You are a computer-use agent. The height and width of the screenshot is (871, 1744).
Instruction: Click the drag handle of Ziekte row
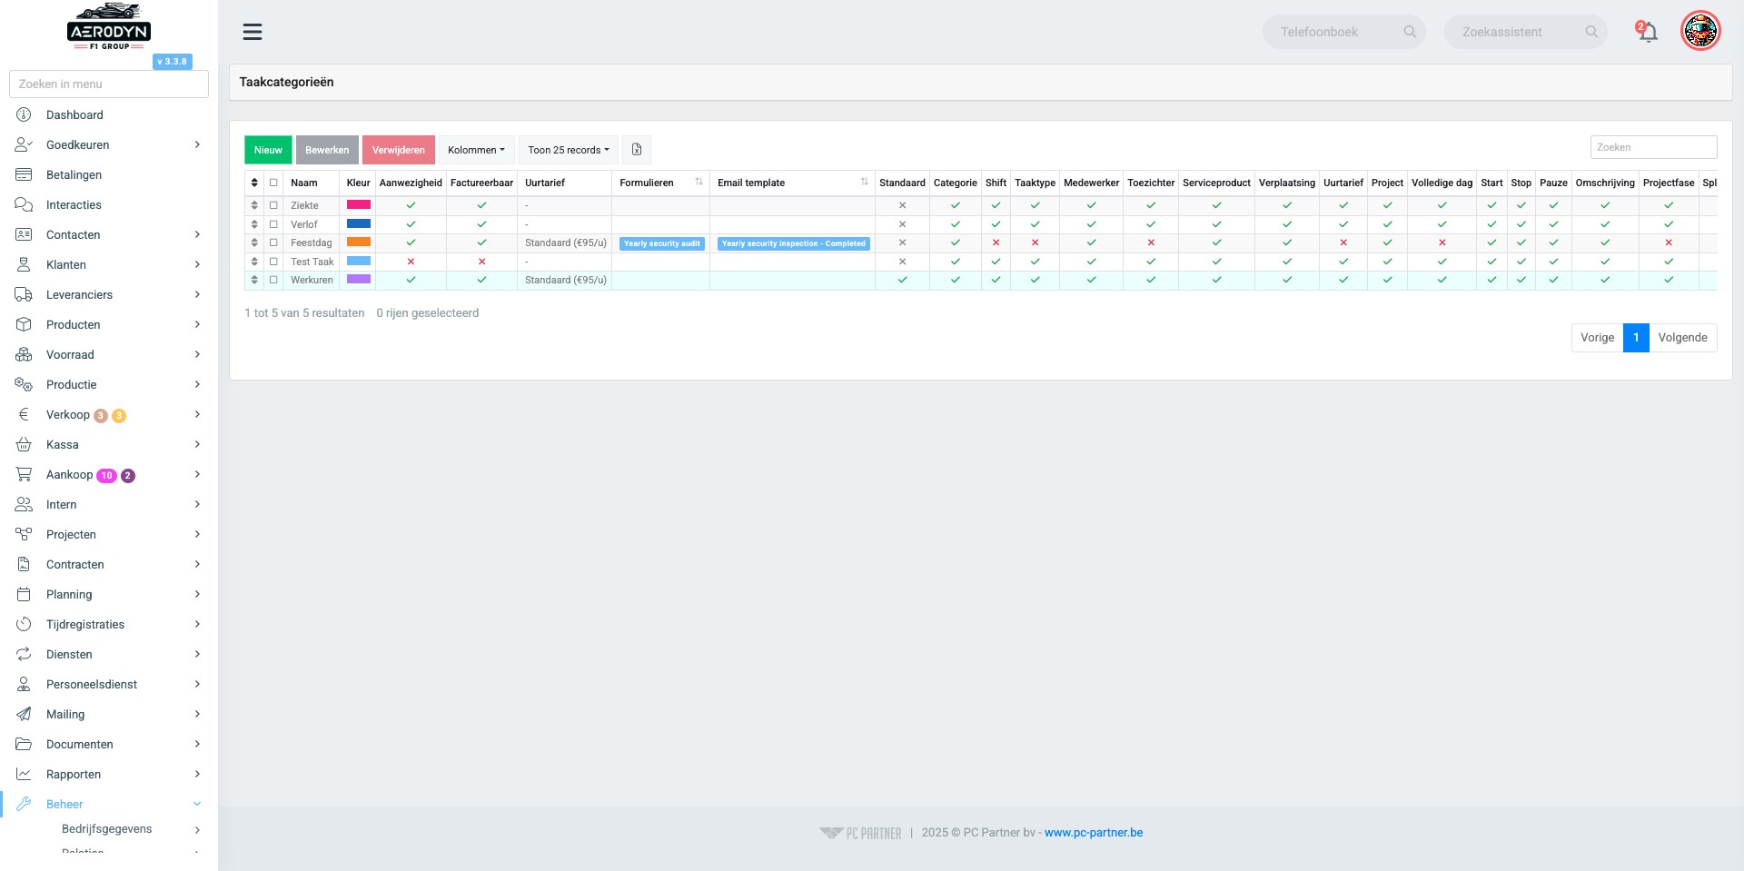(x=254, y=205)
